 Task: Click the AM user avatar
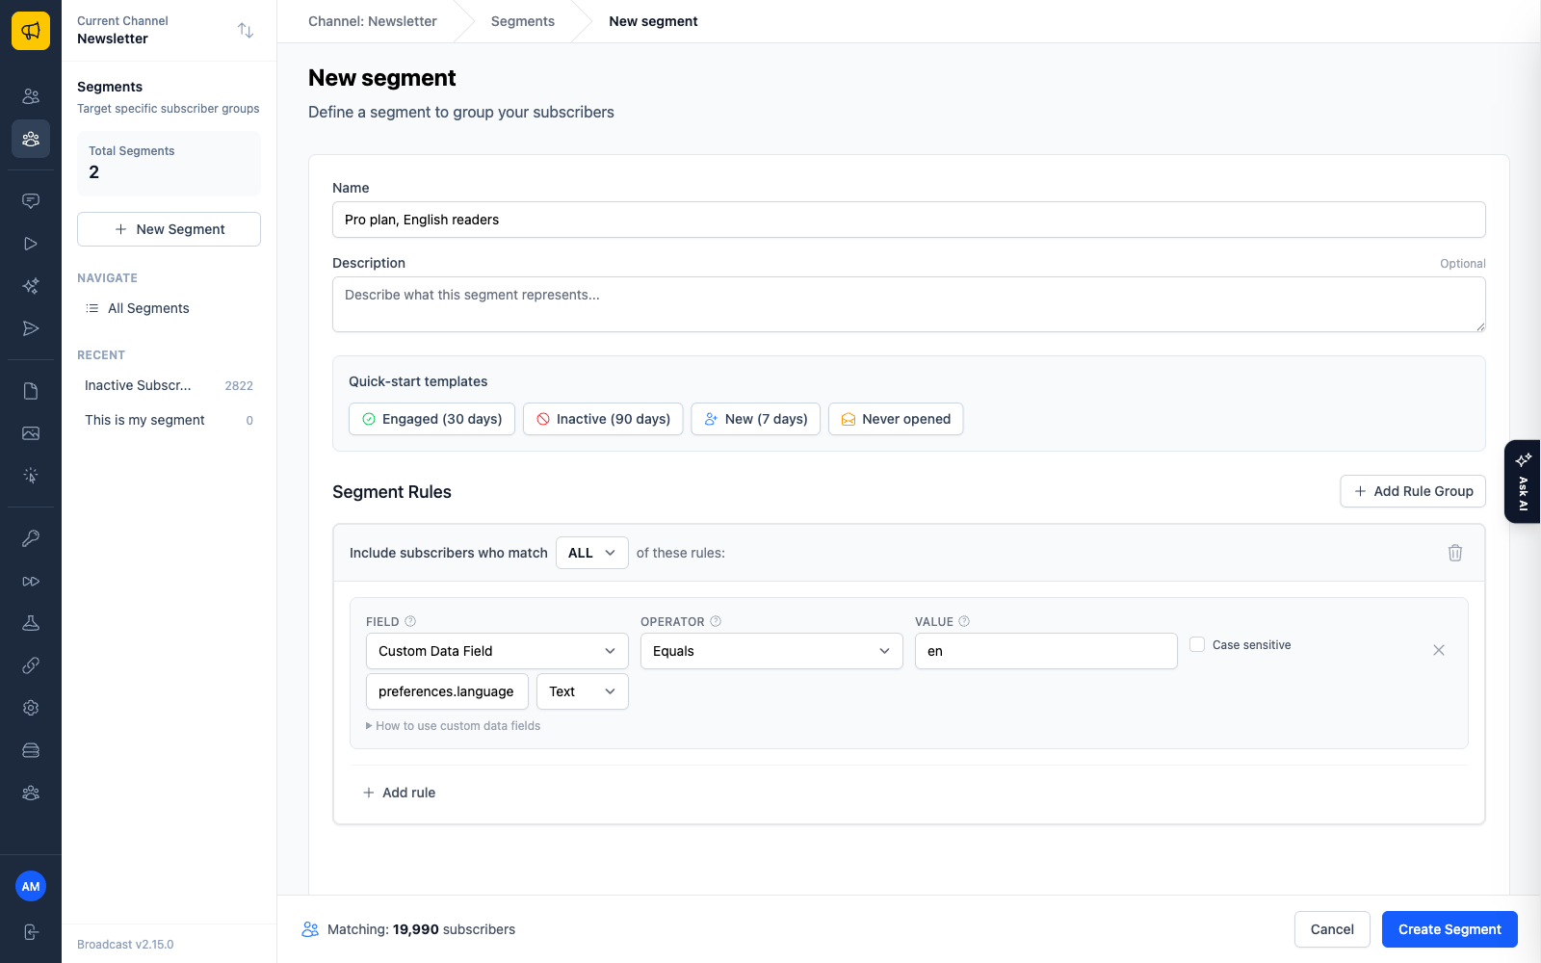31,886
